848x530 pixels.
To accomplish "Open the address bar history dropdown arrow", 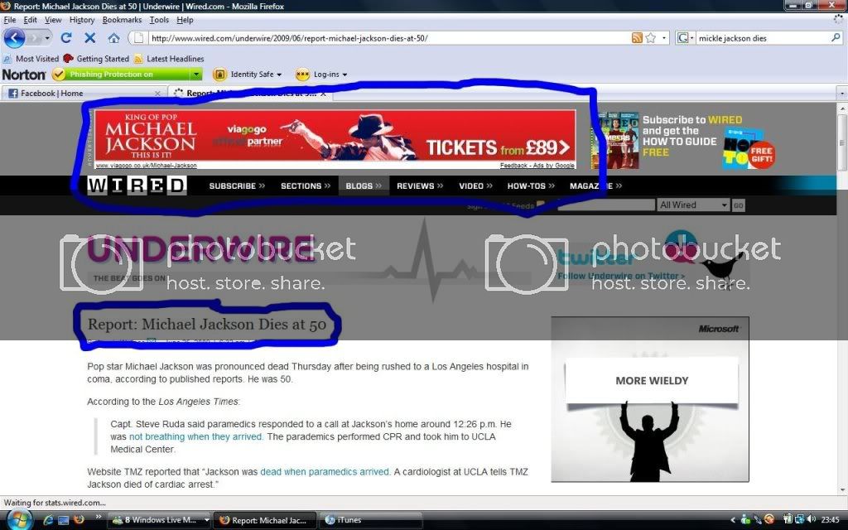I will point(664,38).
